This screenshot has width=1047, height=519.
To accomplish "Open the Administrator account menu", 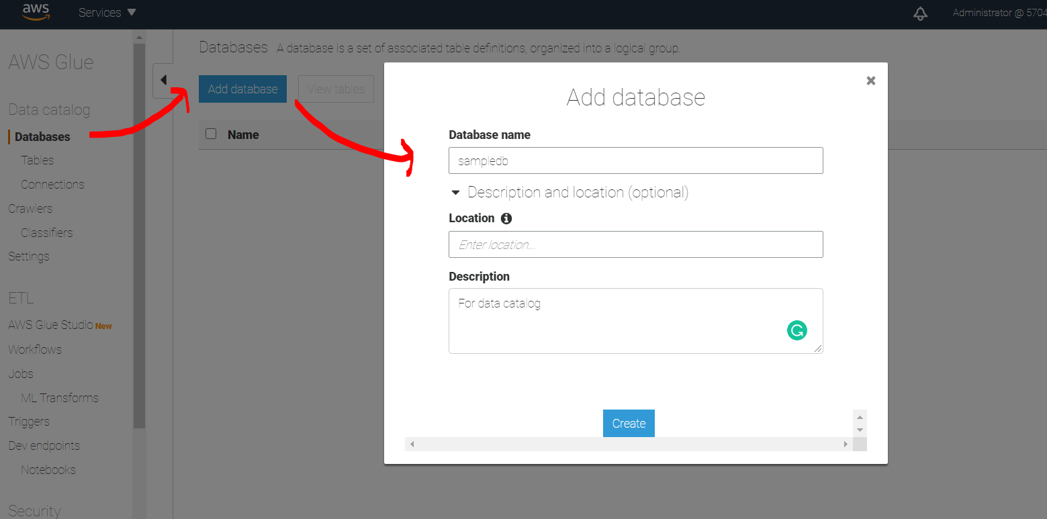I will click(x=998, y=13).
